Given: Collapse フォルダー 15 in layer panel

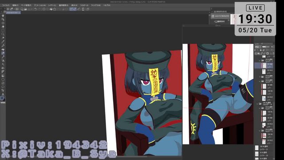Looking at the screenshot, I should click(260, 108).
